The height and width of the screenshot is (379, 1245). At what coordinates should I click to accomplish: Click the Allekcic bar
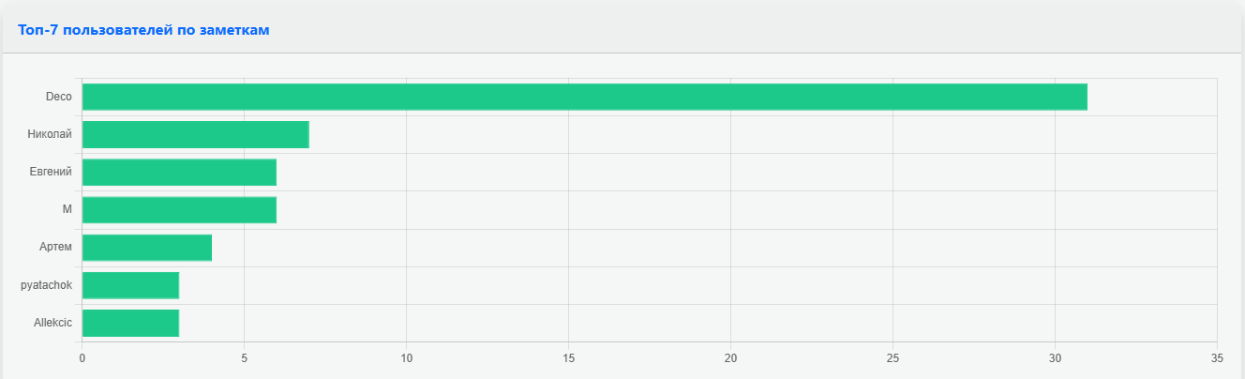[130, 323]
